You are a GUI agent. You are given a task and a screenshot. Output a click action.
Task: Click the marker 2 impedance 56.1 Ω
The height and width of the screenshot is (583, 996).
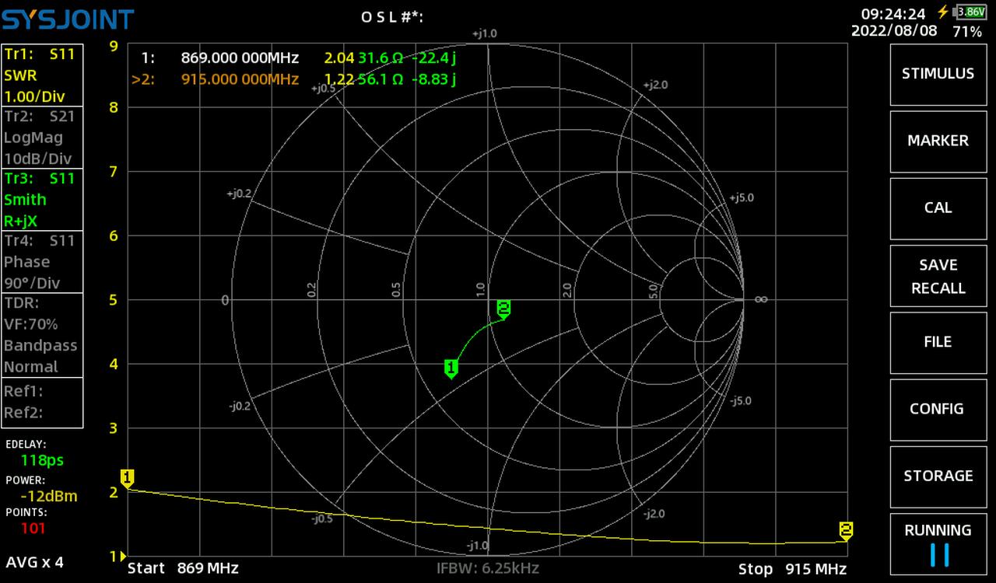click(381, 79)
